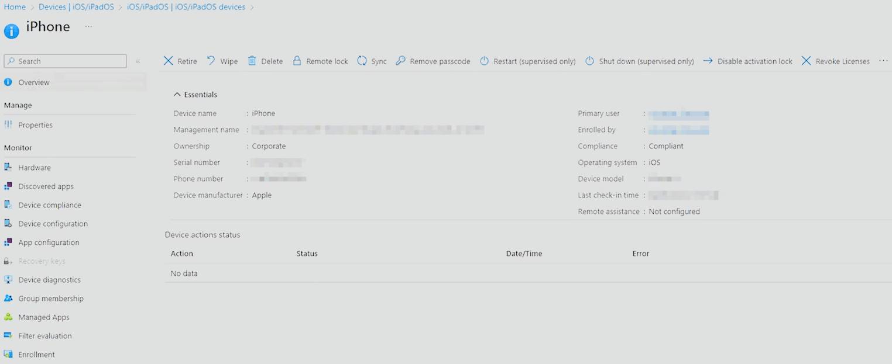The image size is (892, 364).
Task: Open the Devices | iOS/iPadOS breadcrumb
Action: (76, 7)
